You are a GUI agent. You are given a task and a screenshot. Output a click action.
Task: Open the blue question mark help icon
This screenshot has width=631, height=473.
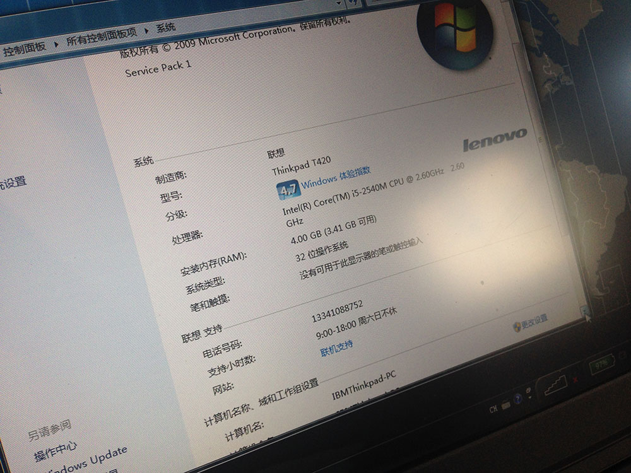[518, 399]
